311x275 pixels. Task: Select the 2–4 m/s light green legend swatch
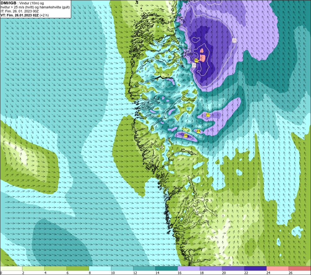[x=33, y=268]
